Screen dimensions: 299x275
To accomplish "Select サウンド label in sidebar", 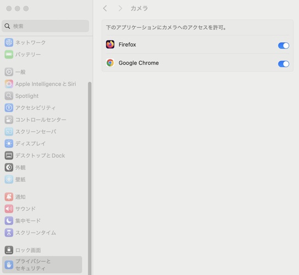I will pos(25,209).
